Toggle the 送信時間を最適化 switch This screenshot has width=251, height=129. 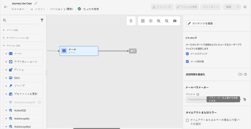click(x=241, y=74)
